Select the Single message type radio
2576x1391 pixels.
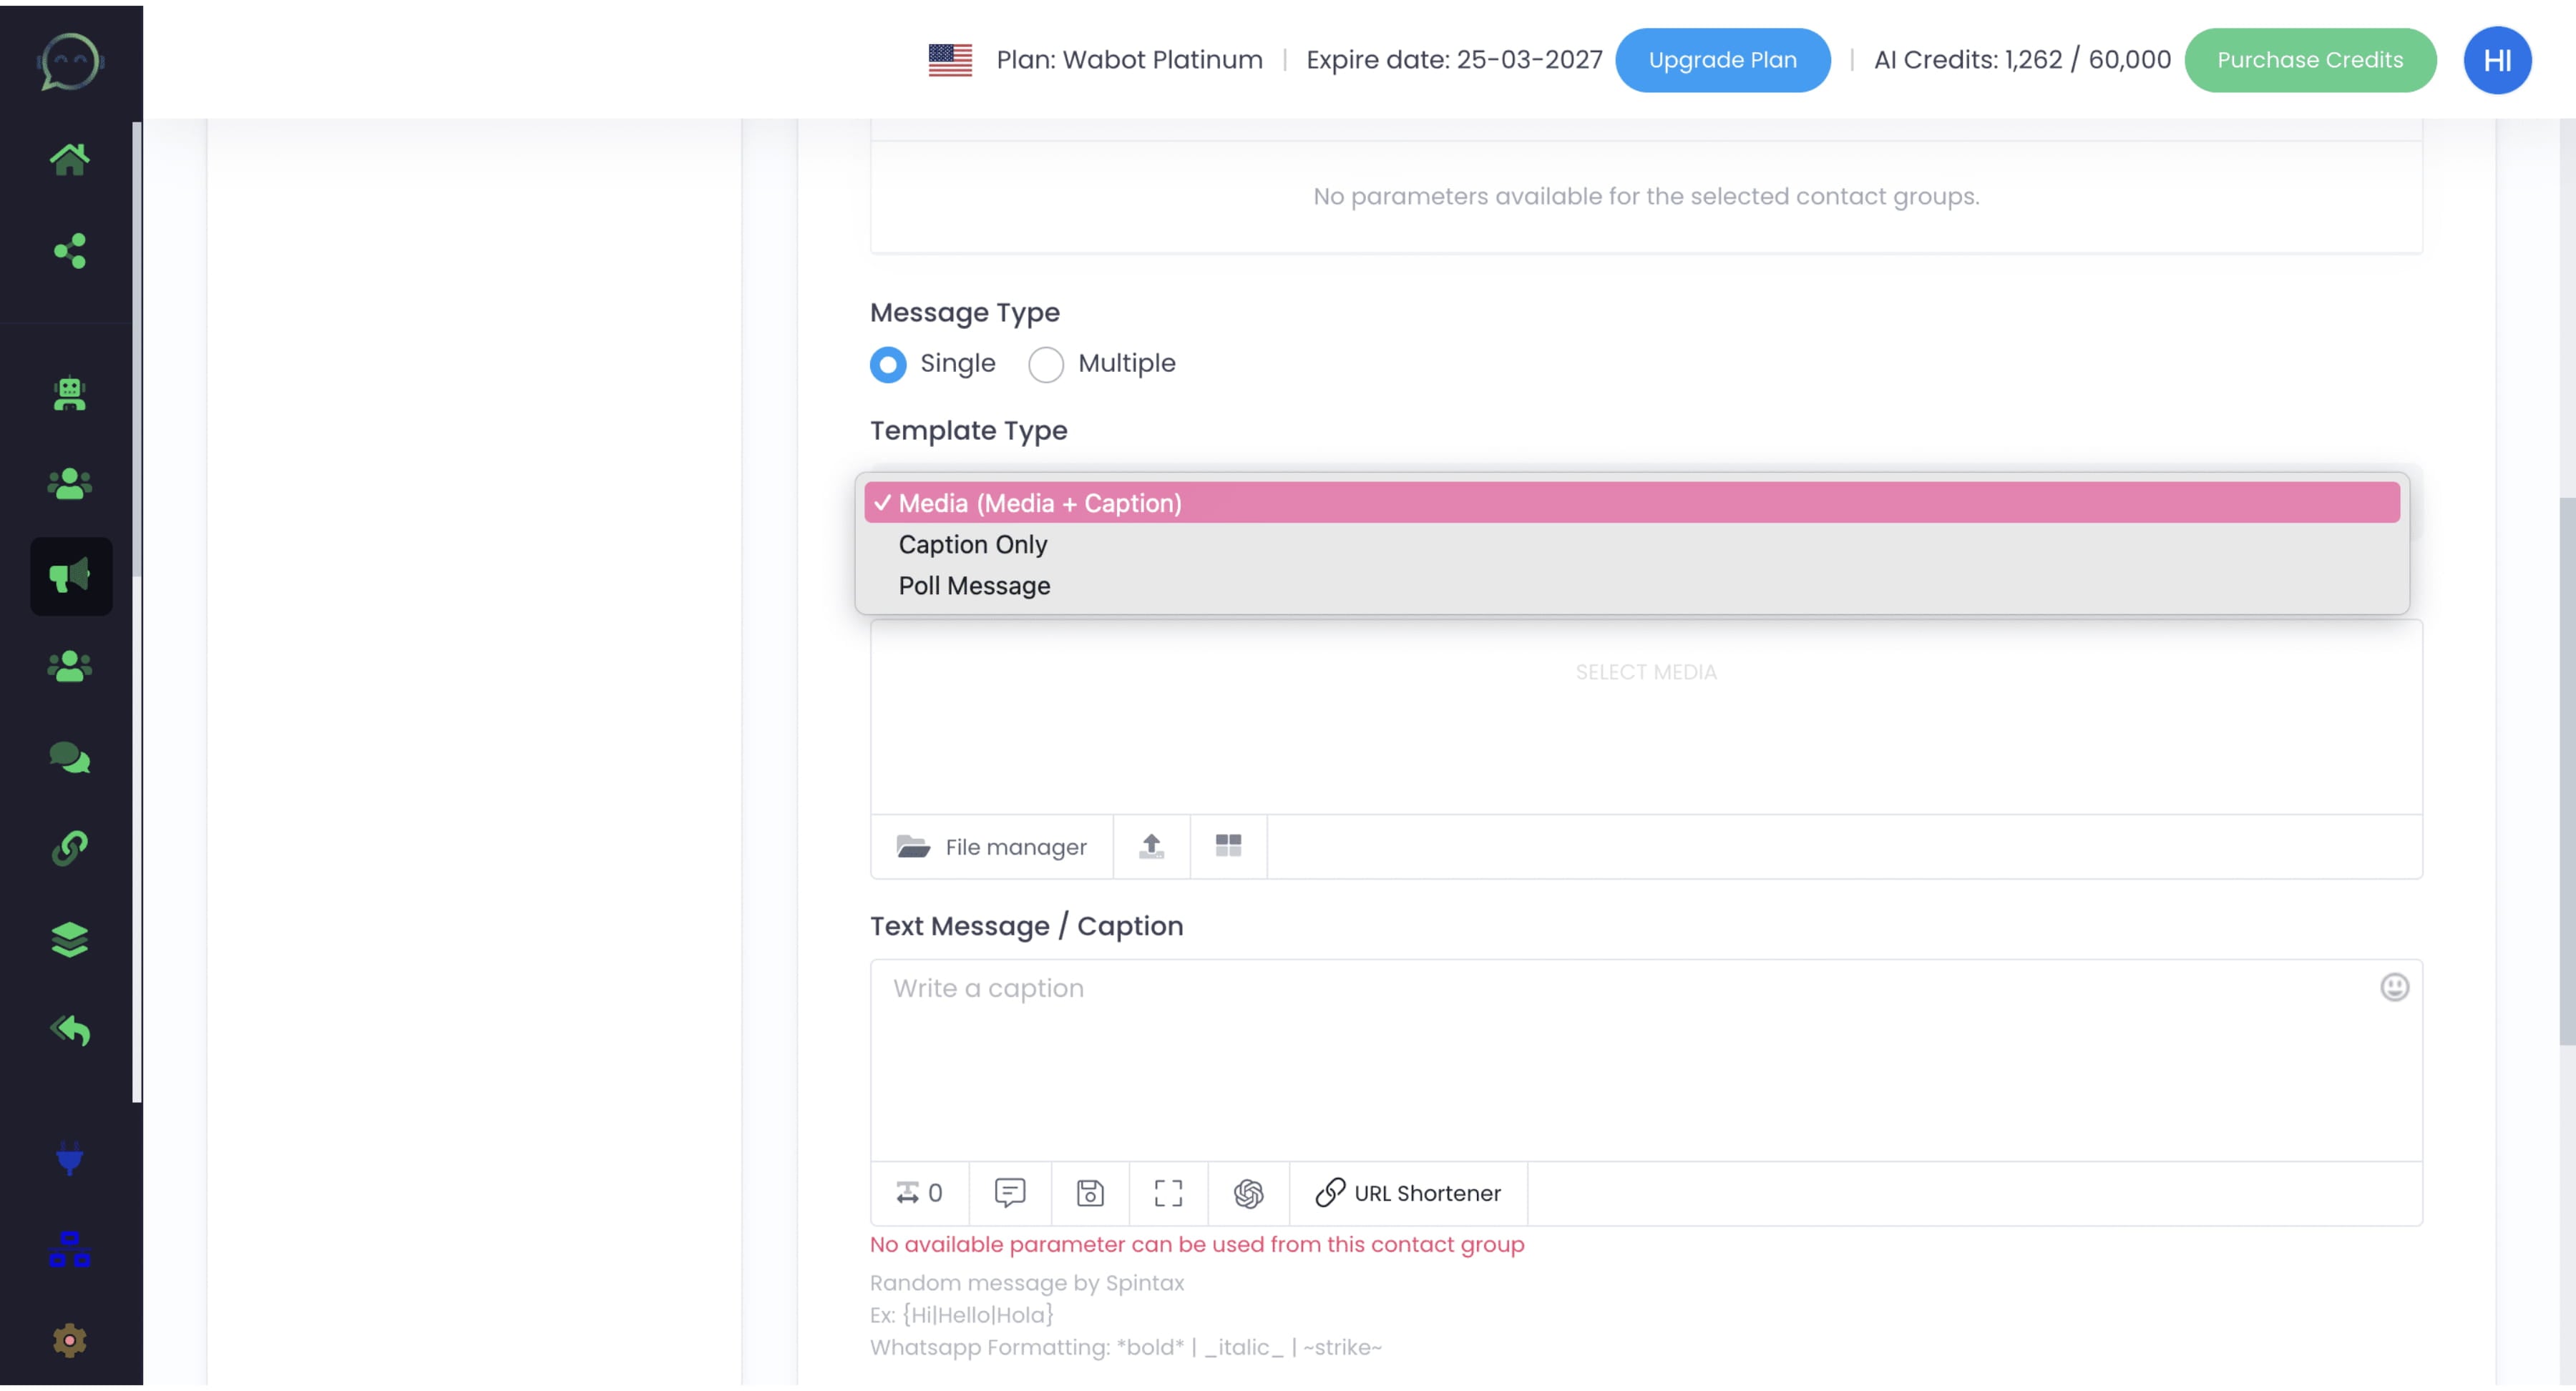coord(888,364)
